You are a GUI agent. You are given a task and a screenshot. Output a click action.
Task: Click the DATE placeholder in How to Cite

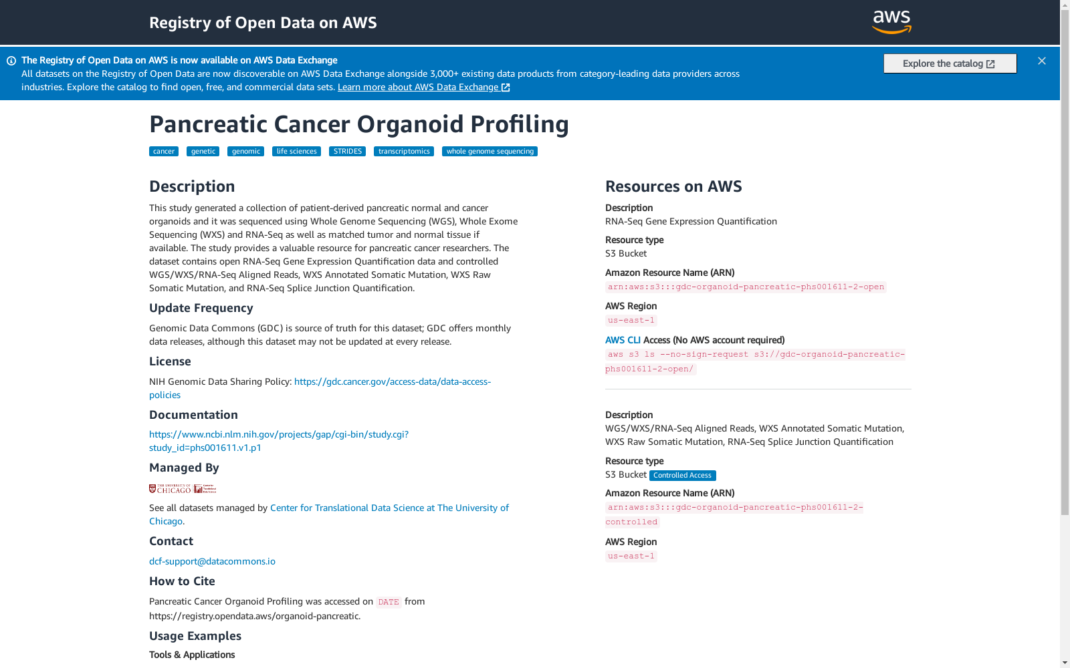389,603
